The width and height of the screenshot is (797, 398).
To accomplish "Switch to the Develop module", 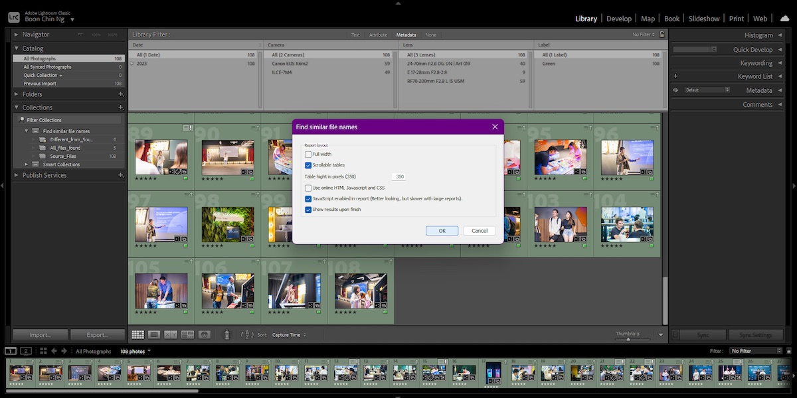I will point(618,19).
